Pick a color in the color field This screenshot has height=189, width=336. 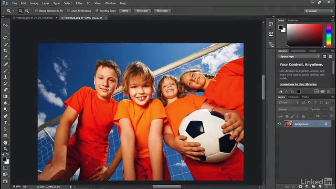tap(304, 35)
